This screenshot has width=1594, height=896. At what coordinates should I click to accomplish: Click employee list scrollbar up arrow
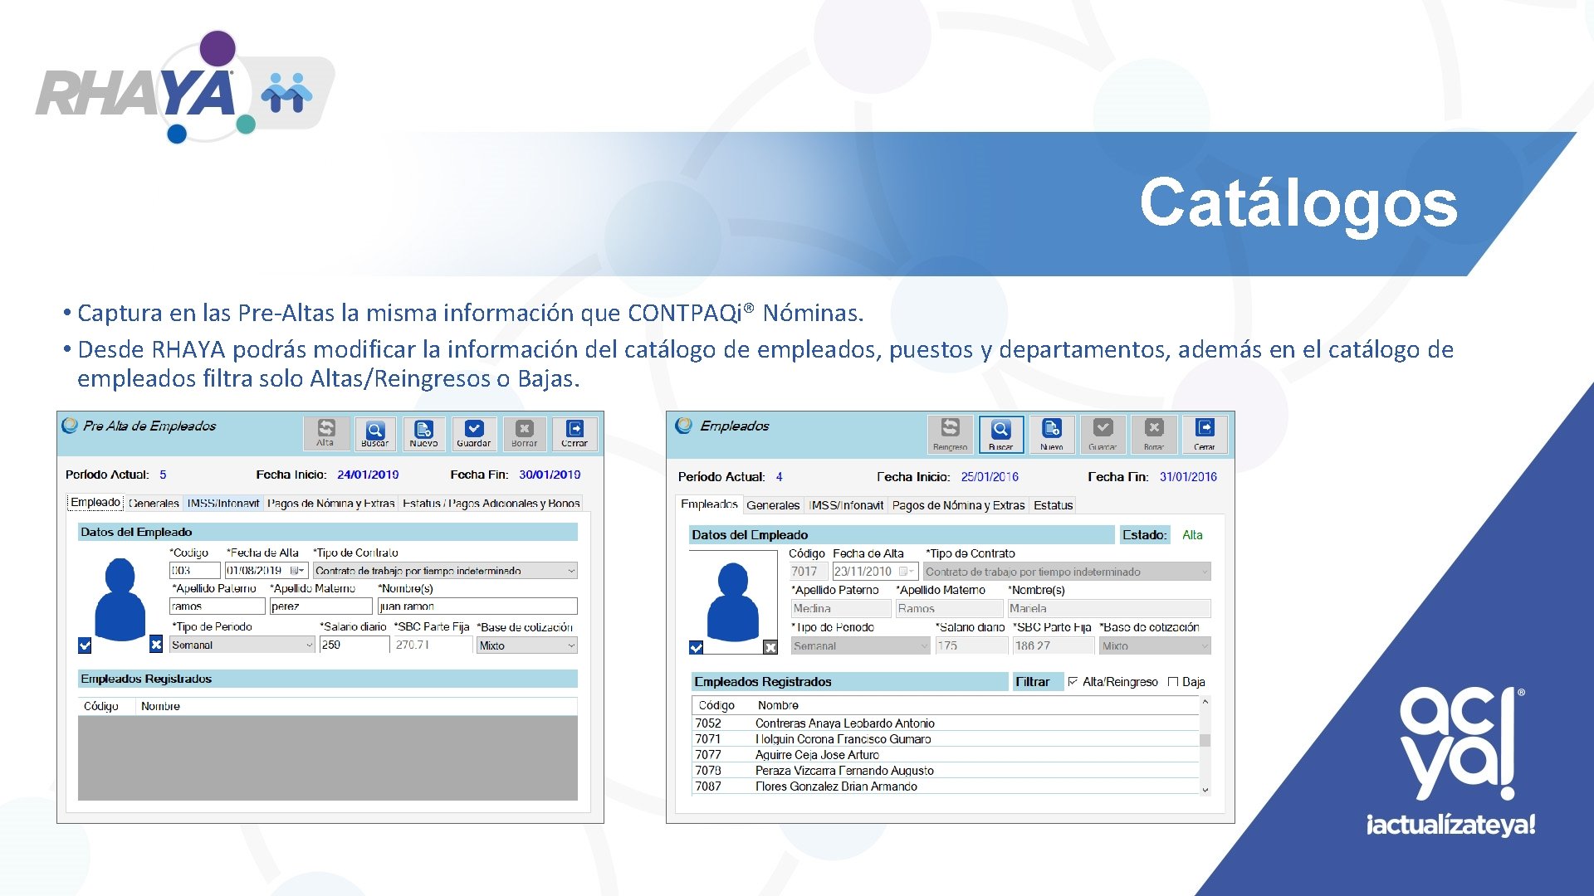(x=1205, y=703)
